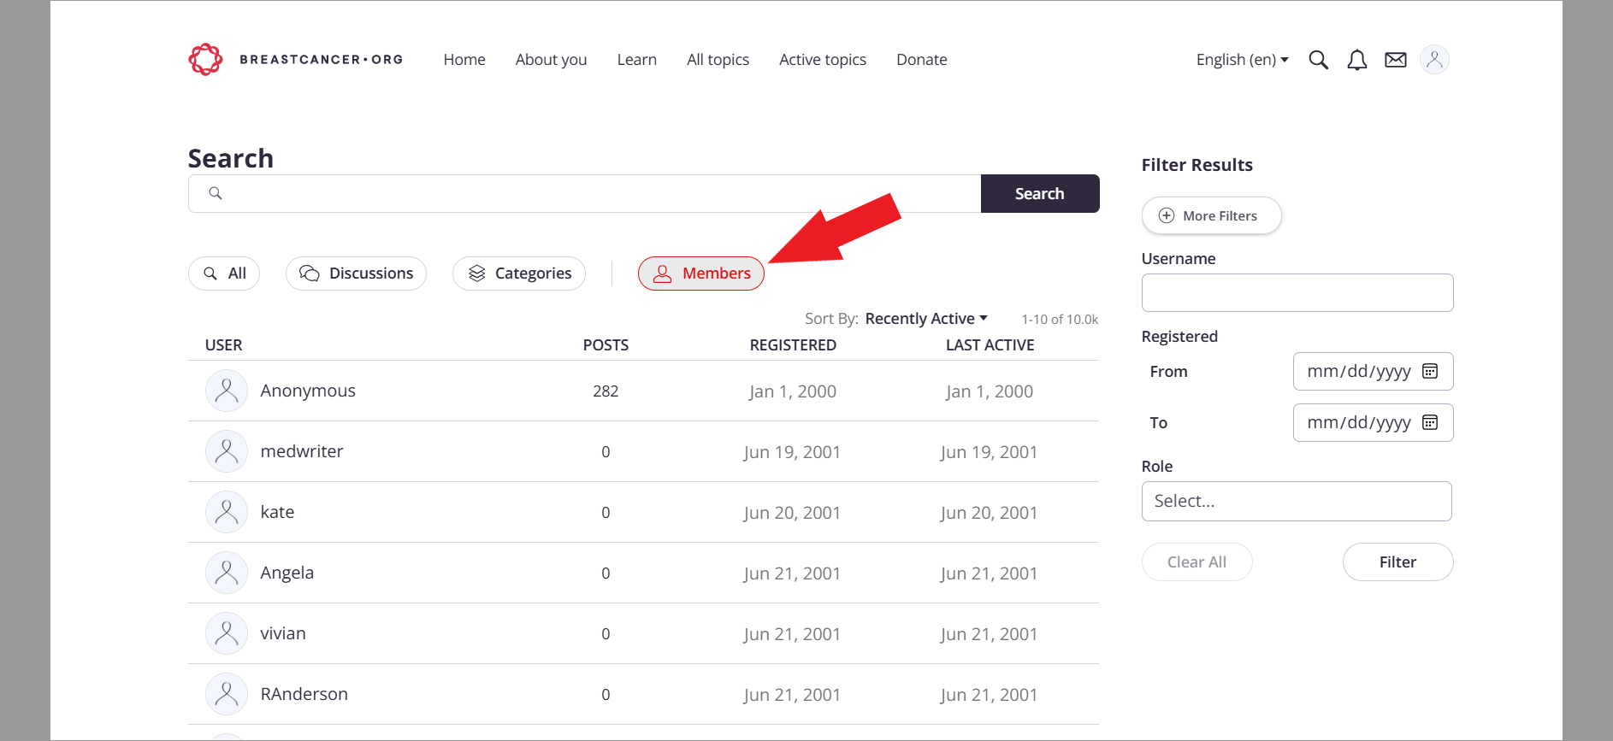This screenshot has width=1613, height=741.
Task: Open Role Select... dropdown
Action: click(1297, 501)
